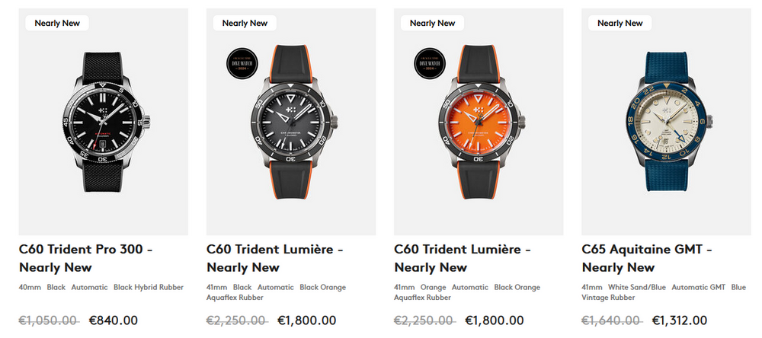Open the C60 Trident Lumière title above Black specs
The height and width of the screenshot is (338, 762).
pos(275,258)
